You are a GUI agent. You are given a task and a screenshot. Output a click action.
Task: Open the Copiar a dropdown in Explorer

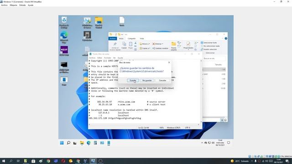coord(145,48)
